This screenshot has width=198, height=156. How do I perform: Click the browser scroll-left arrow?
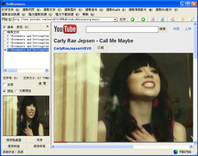tap(53, 147)
